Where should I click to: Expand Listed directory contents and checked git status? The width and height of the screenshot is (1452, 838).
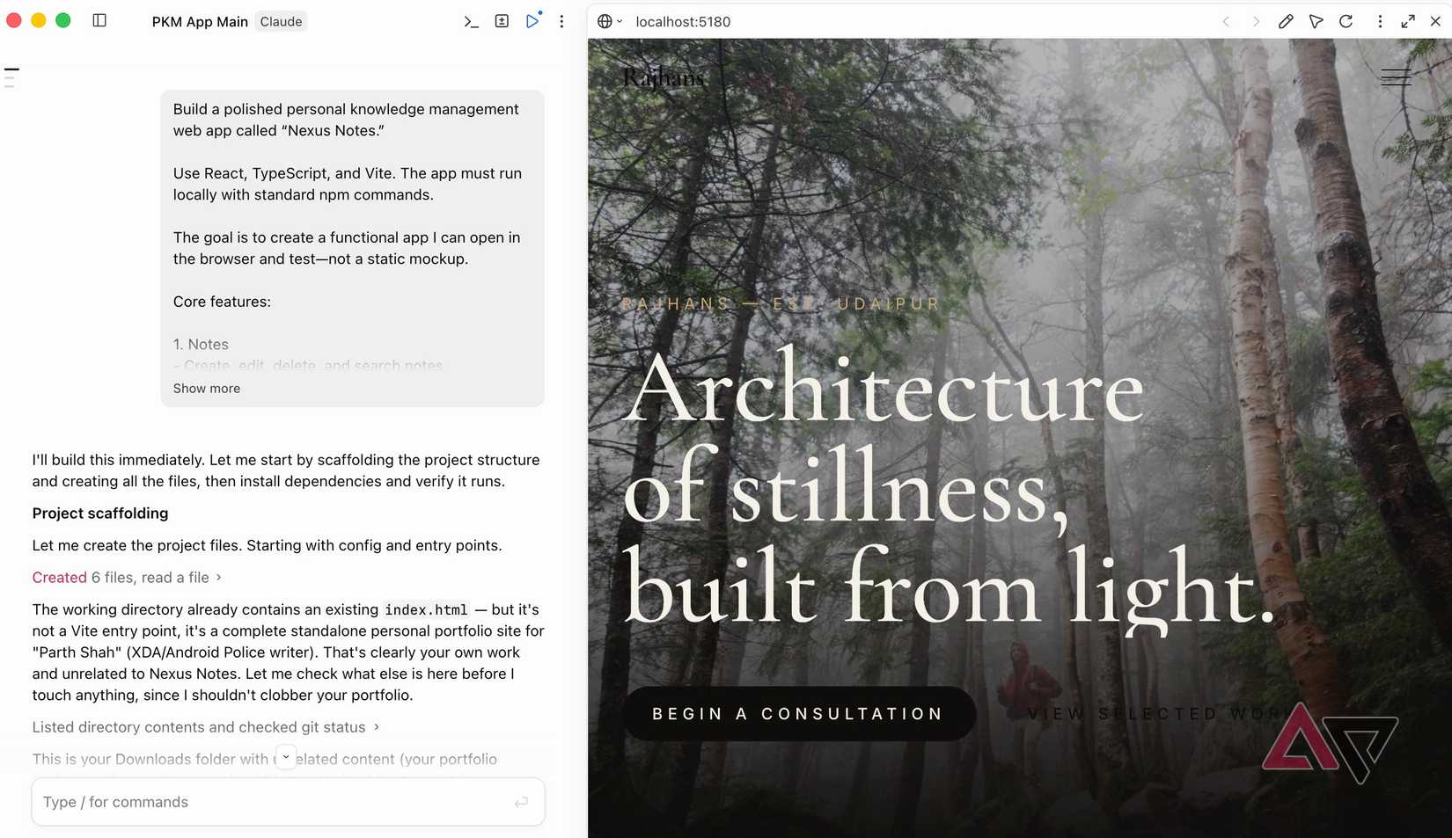pyautogui.click(x=206, y=726)
